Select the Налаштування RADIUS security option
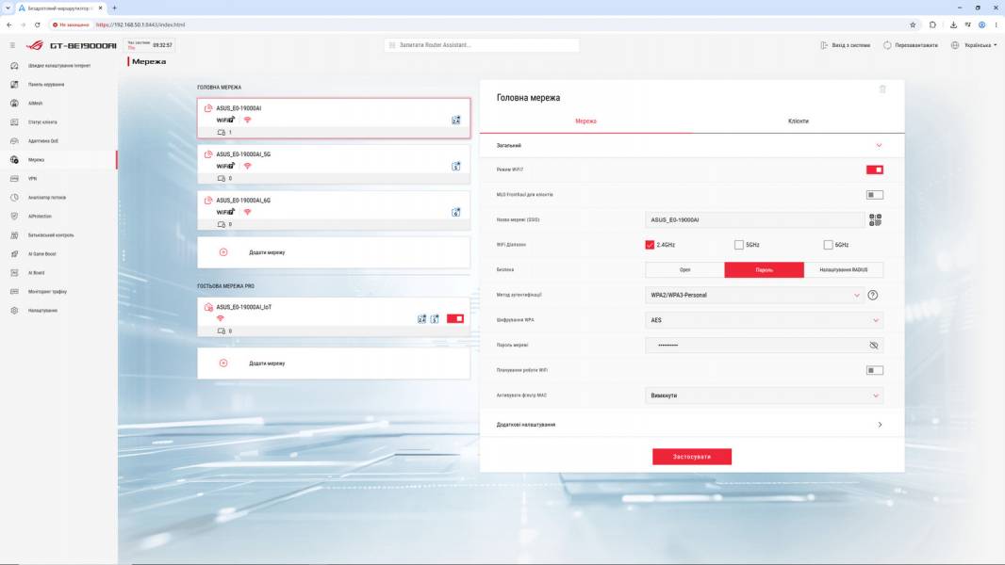This screenshot has height=565, width=1005. [844, 270]
